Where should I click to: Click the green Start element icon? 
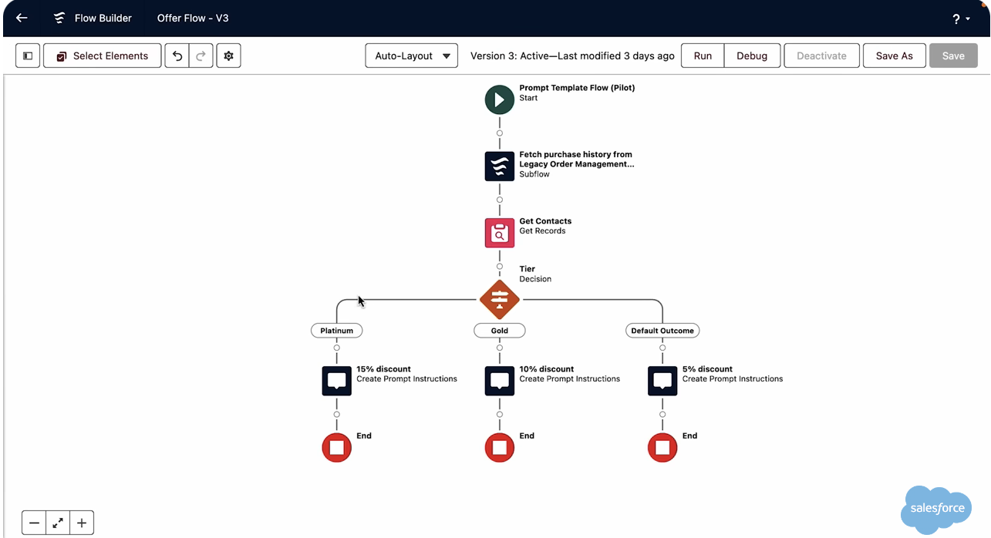pos(499,99)
